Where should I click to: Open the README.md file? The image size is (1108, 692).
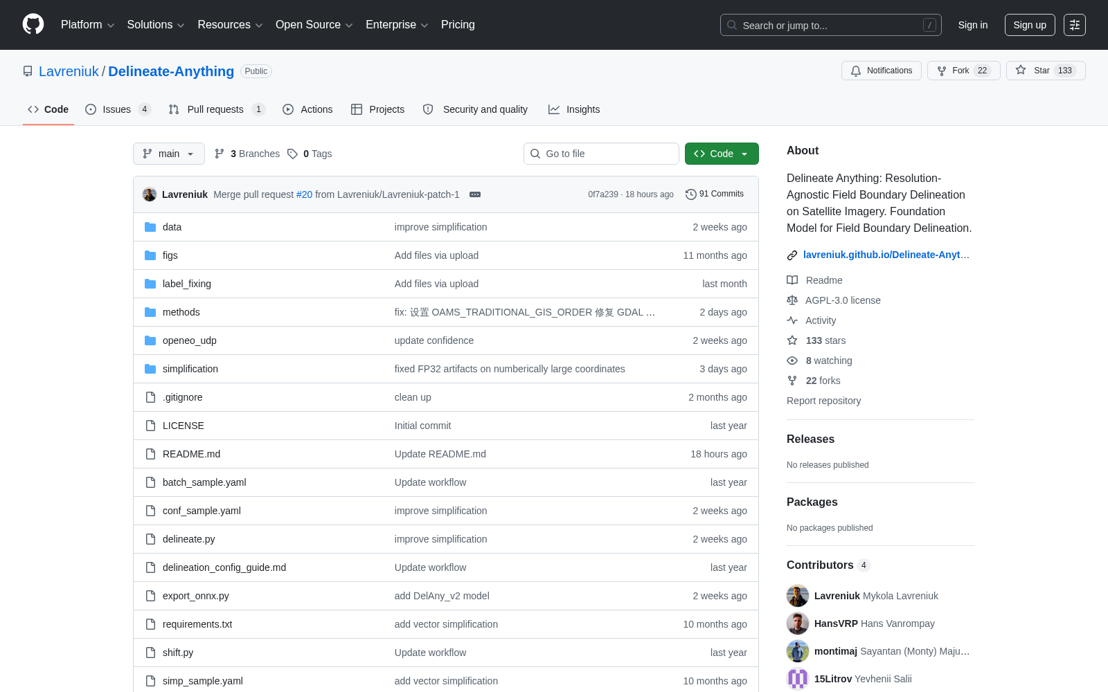coord(191,454)
